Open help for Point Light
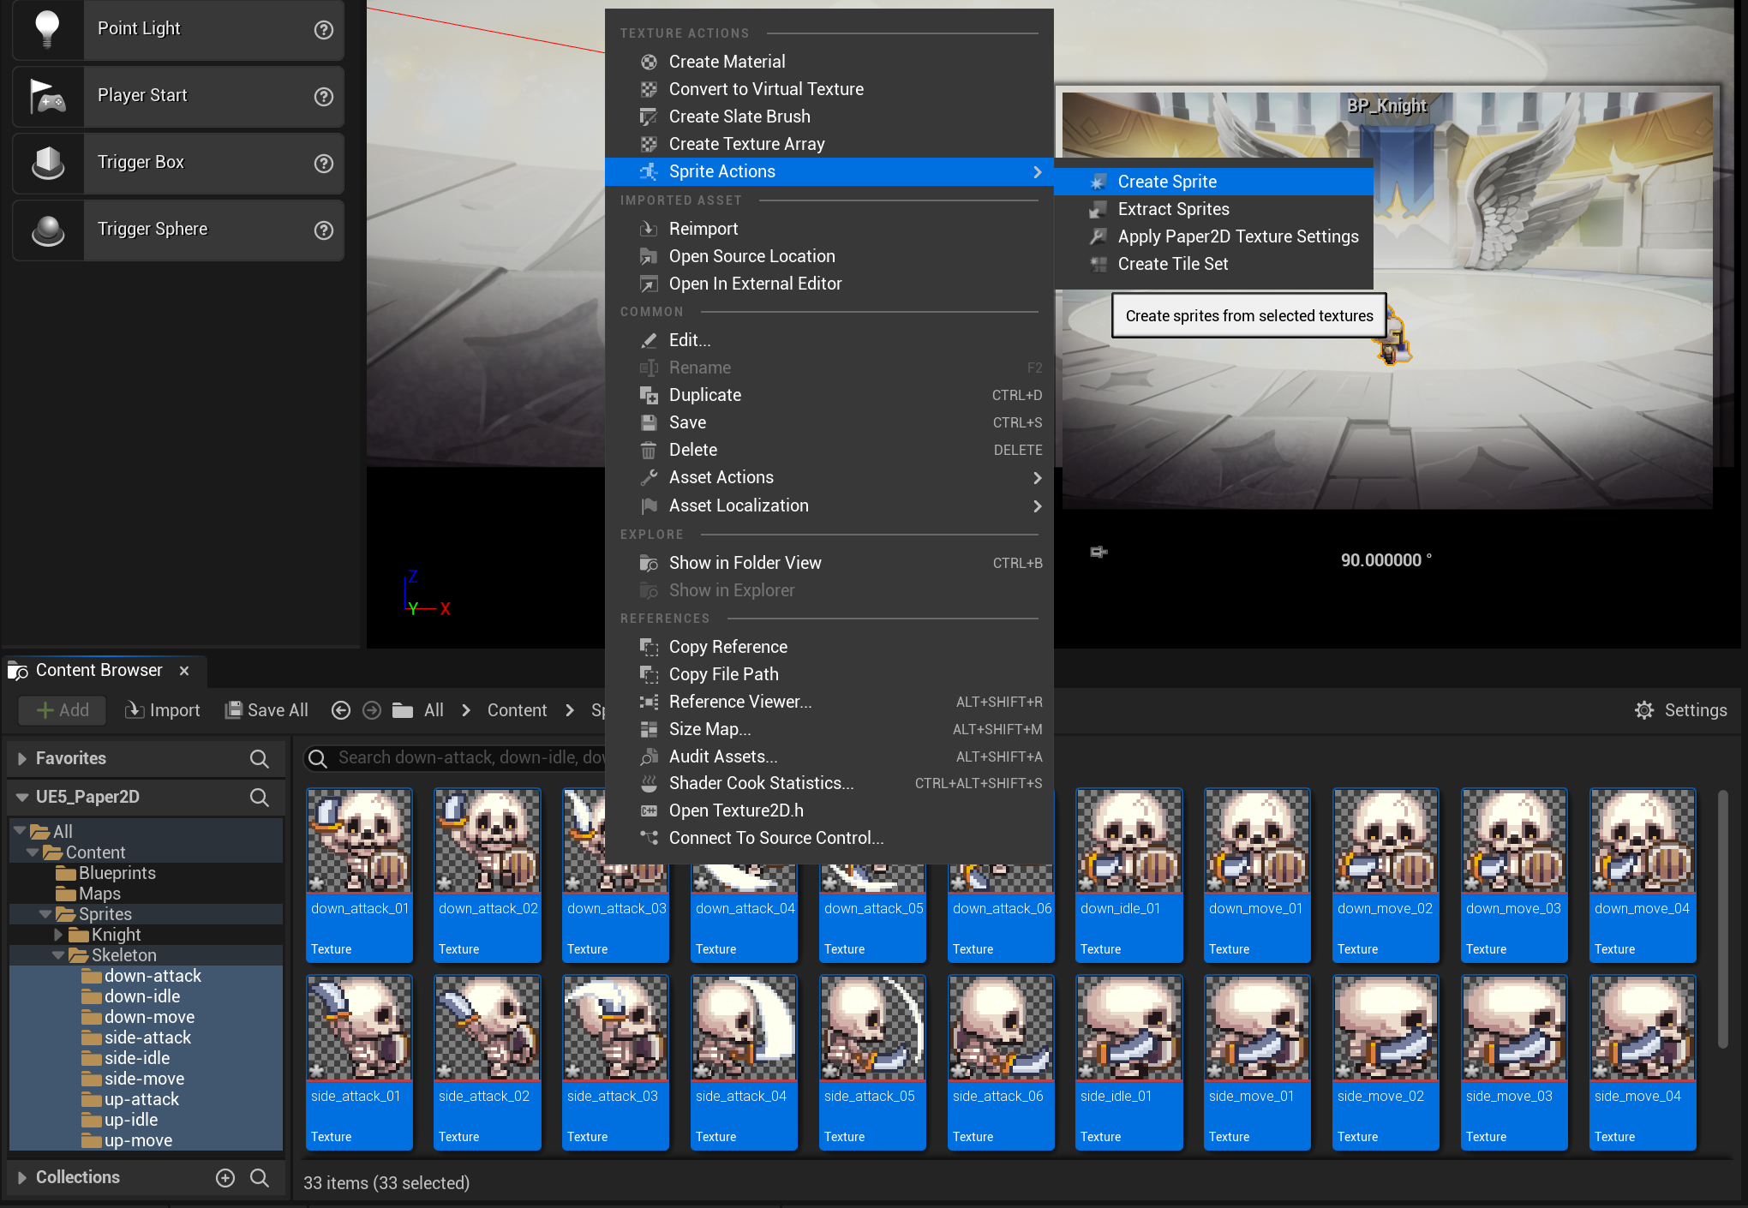The height and width of the screenshot is (1208, 1748). [x=323, y=30]
